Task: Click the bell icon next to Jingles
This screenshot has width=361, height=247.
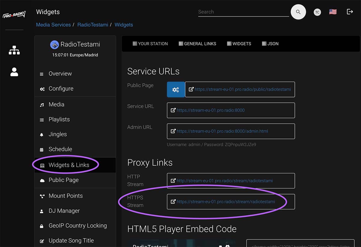Action: click(x=42, y=134)
